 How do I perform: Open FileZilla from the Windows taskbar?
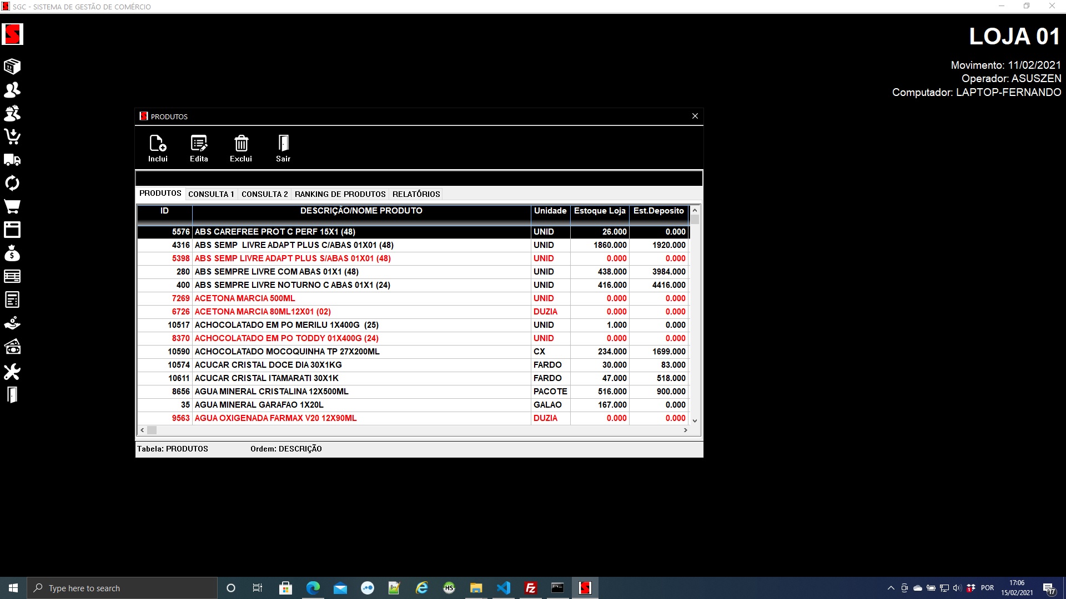[530, 588]
